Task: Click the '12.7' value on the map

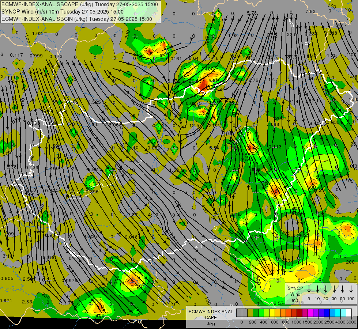Action: coord(273,79)
